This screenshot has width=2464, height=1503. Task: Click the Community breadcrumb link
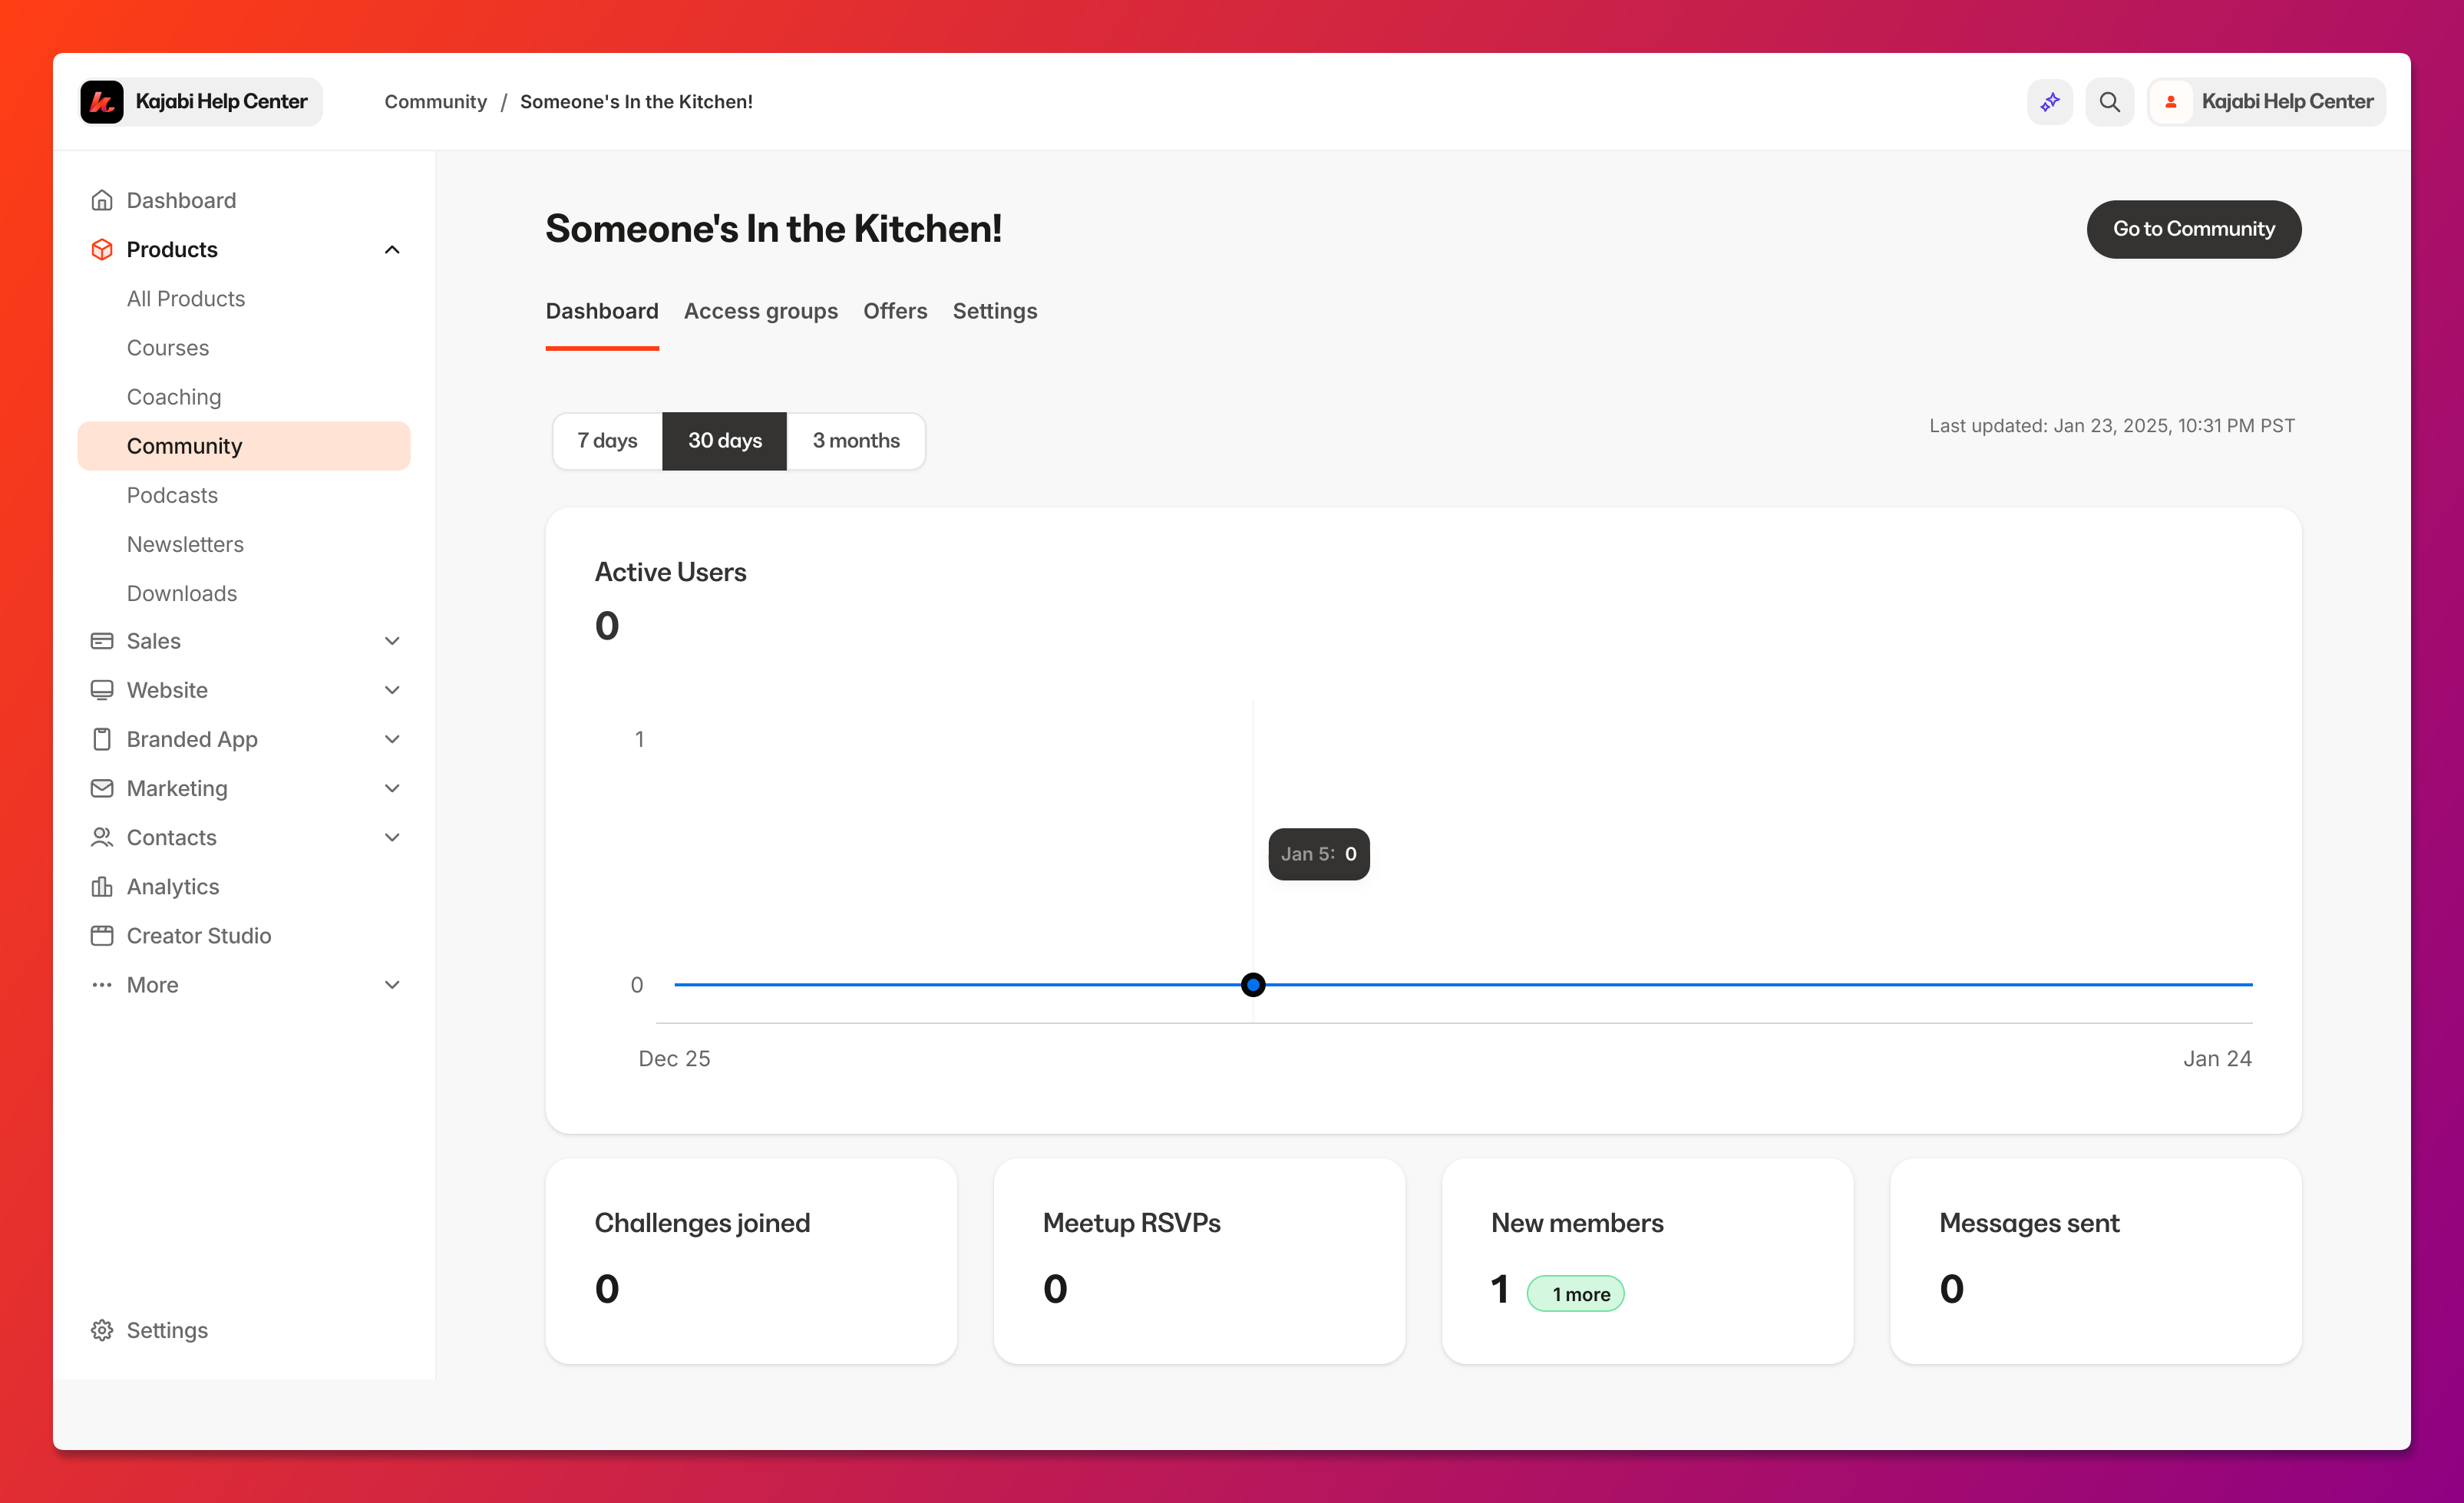(435, 102)
